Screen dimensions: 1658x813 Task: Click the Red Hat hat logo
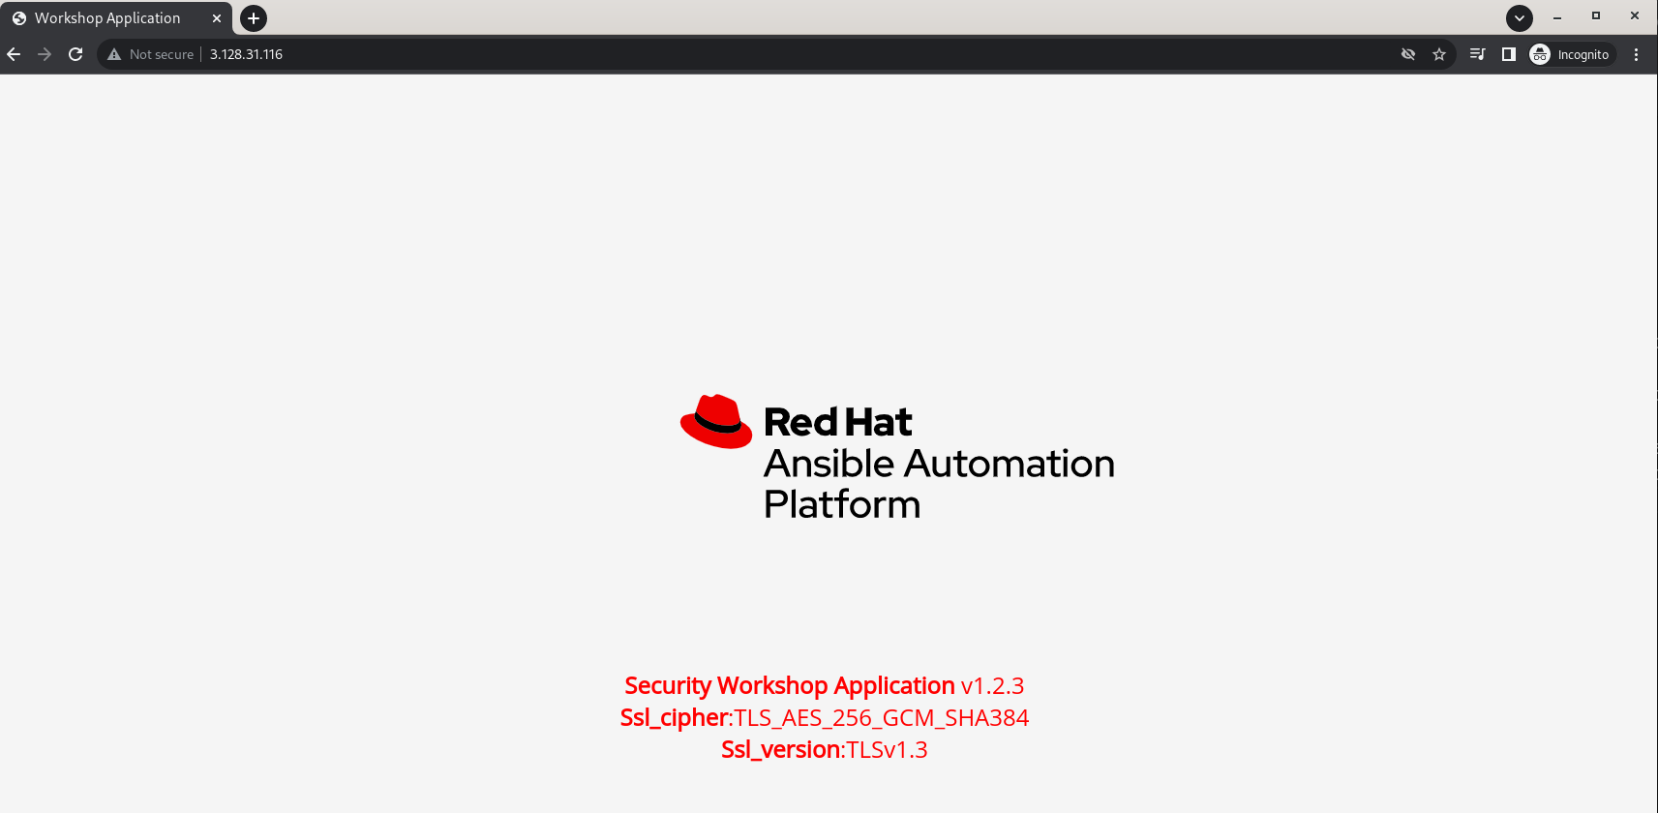click(x=716, y=421)
